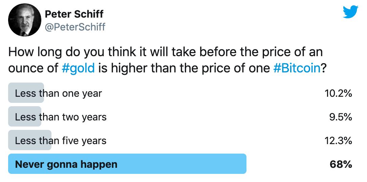The width and height of the screenshot is (367, 182).
Task: Click the tweet's first line starting 'How long'
Action: pyautogui.click(x=166, y=52)
